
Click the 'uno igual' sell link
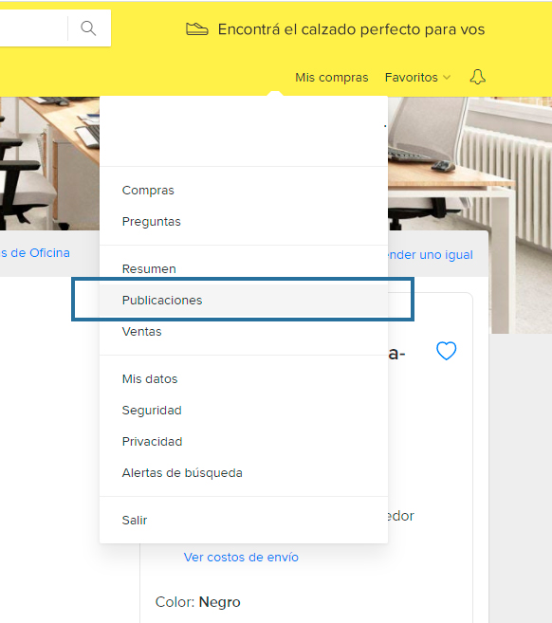click(432, 254)
